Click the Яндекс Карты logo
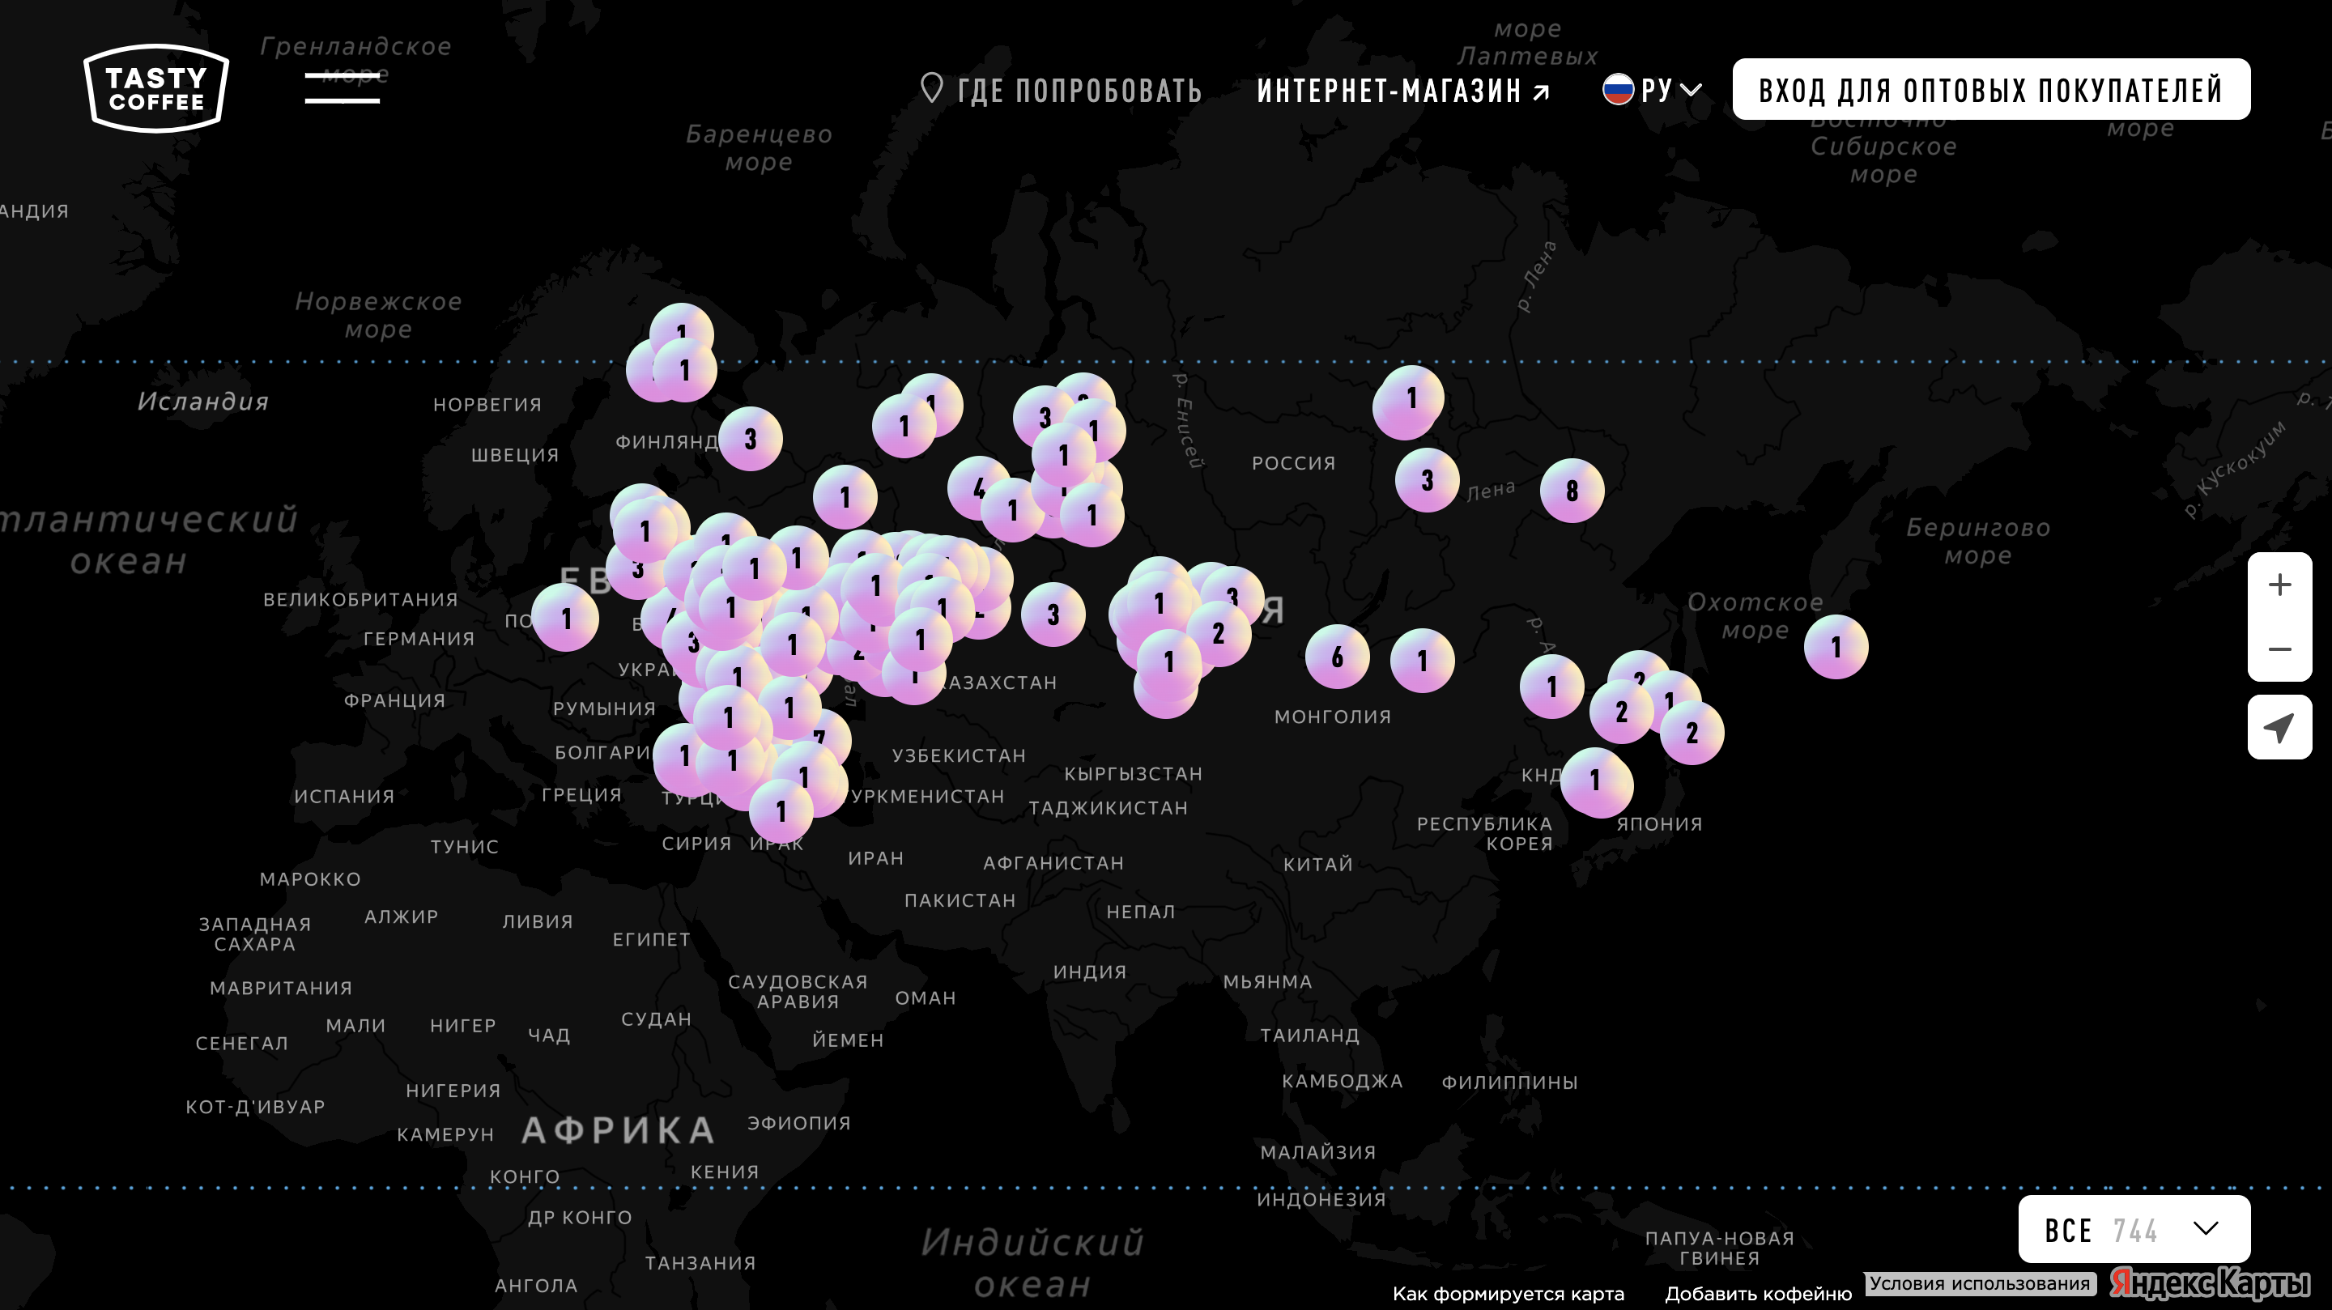This screenshot has height=1310, width=2332. 2211,1282
